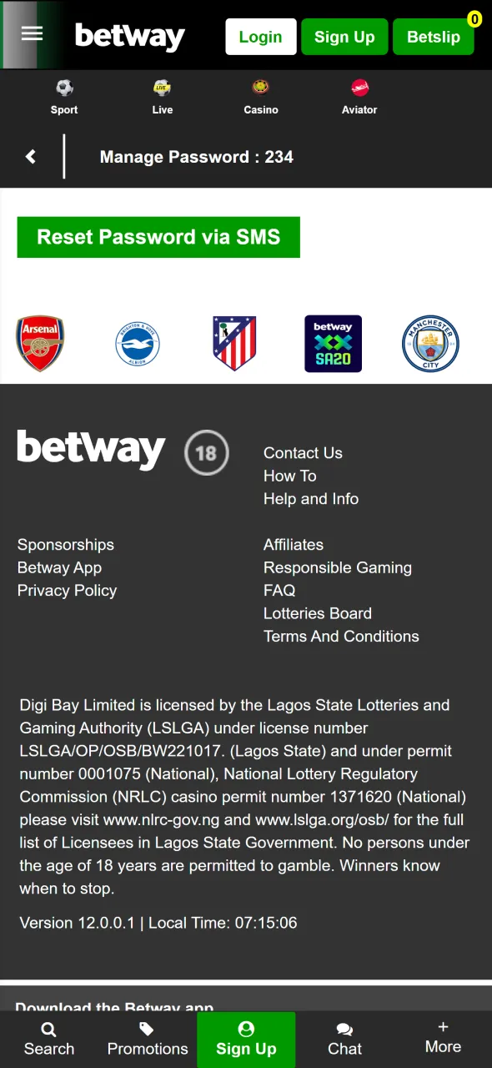Open the hamburger navigation menu

(x=32, y=34)
